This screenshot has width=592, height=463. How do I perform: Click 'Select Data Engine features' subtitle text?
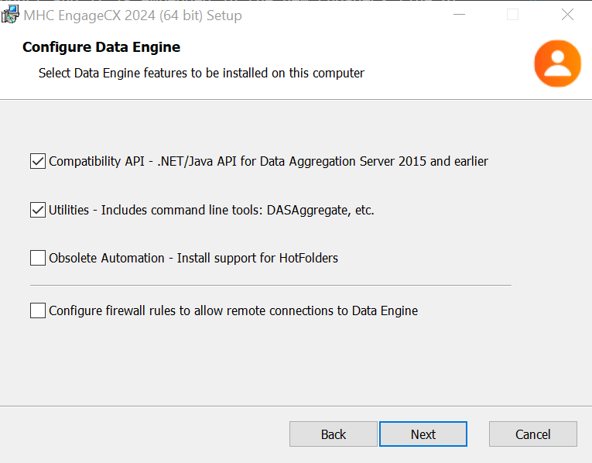201,73
